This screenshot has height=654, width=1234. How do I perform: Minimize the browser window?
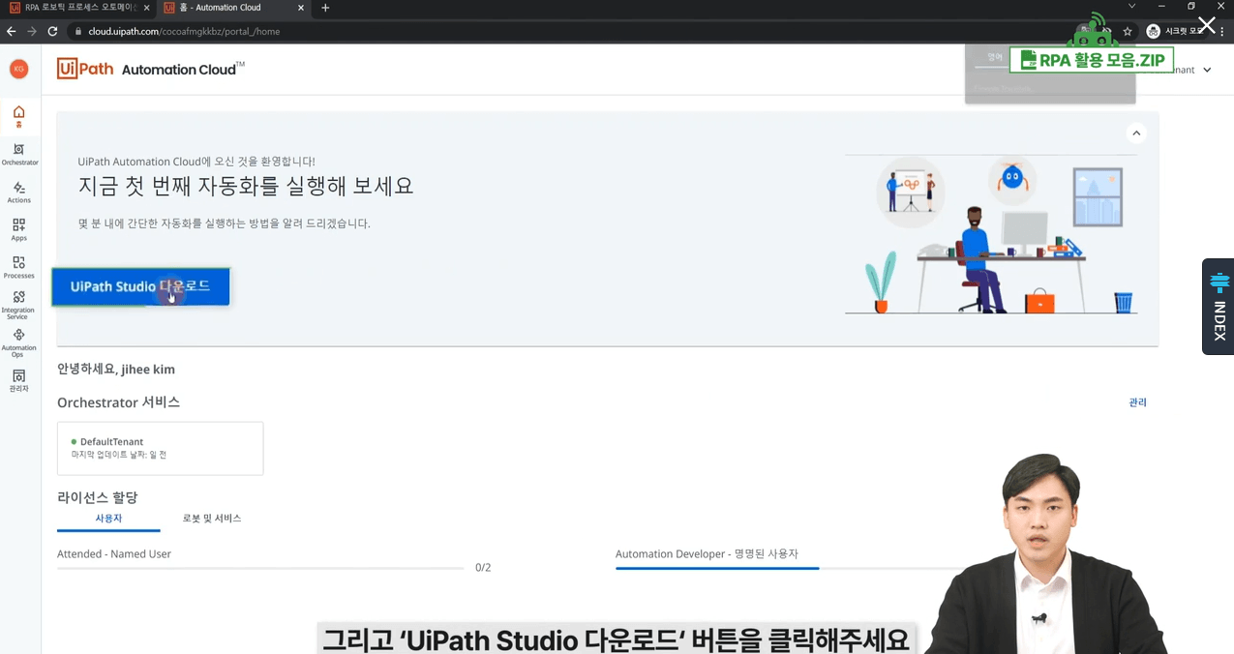coord(1161,7)
